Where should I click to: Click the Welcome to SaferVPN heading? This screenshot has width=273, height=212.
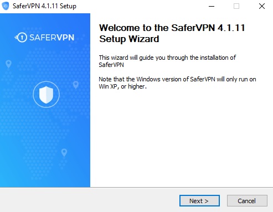(172, 33)
